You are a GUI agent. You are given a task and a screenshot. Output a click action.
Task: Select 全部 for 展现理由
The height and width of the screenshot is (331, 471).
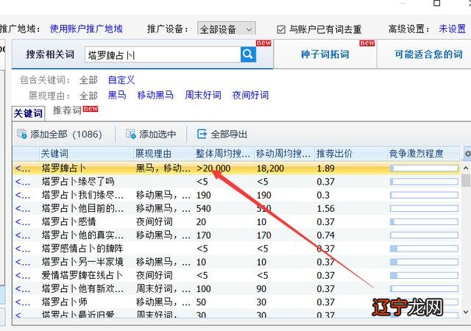[x=88, y=96]
